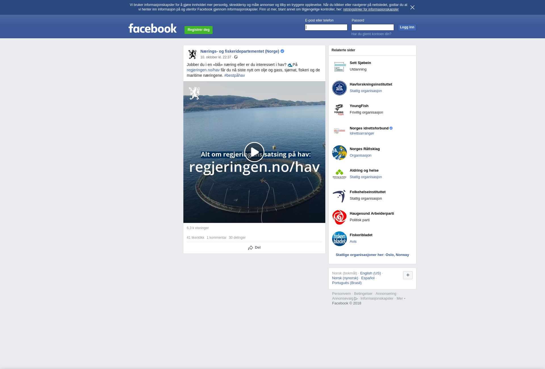Screen dimensions: 545x369
Task: Click Statlig organisasjon under Aldring og helse
Action: click(x=366, y=177)
